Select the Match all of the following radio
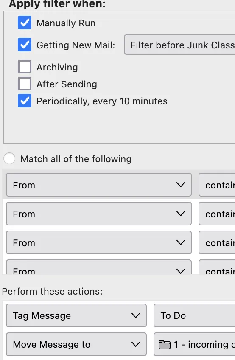235x360 pixels. tap(9, 158)
